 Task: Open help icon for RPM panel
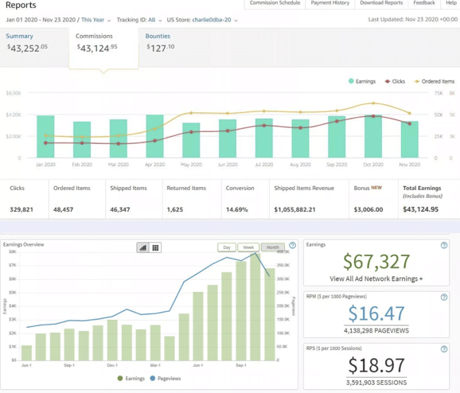[x=444, y=297]
